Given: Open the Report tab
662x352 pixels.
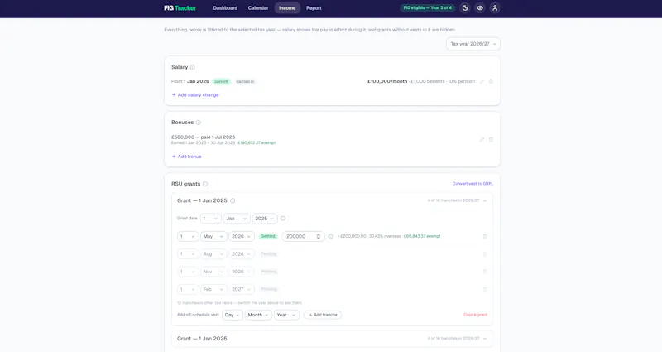Looking at the screenshot, I should click(314, 8).
